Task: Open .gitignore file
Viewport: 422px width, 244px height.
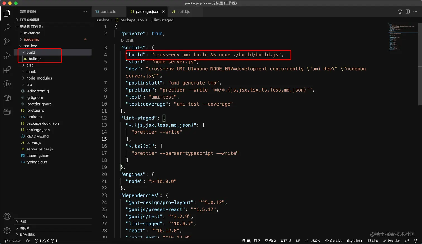Action: (x=53, y=97)
